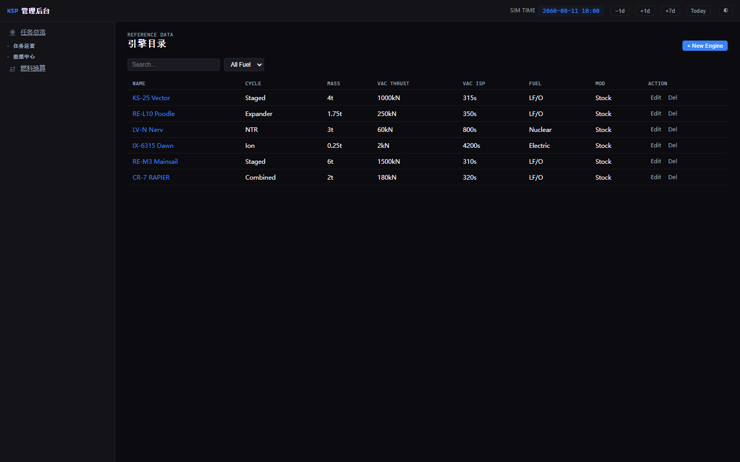Delete the LV-N Nerv row
Viewport: 740px width, 462px height.
point(673,129)
